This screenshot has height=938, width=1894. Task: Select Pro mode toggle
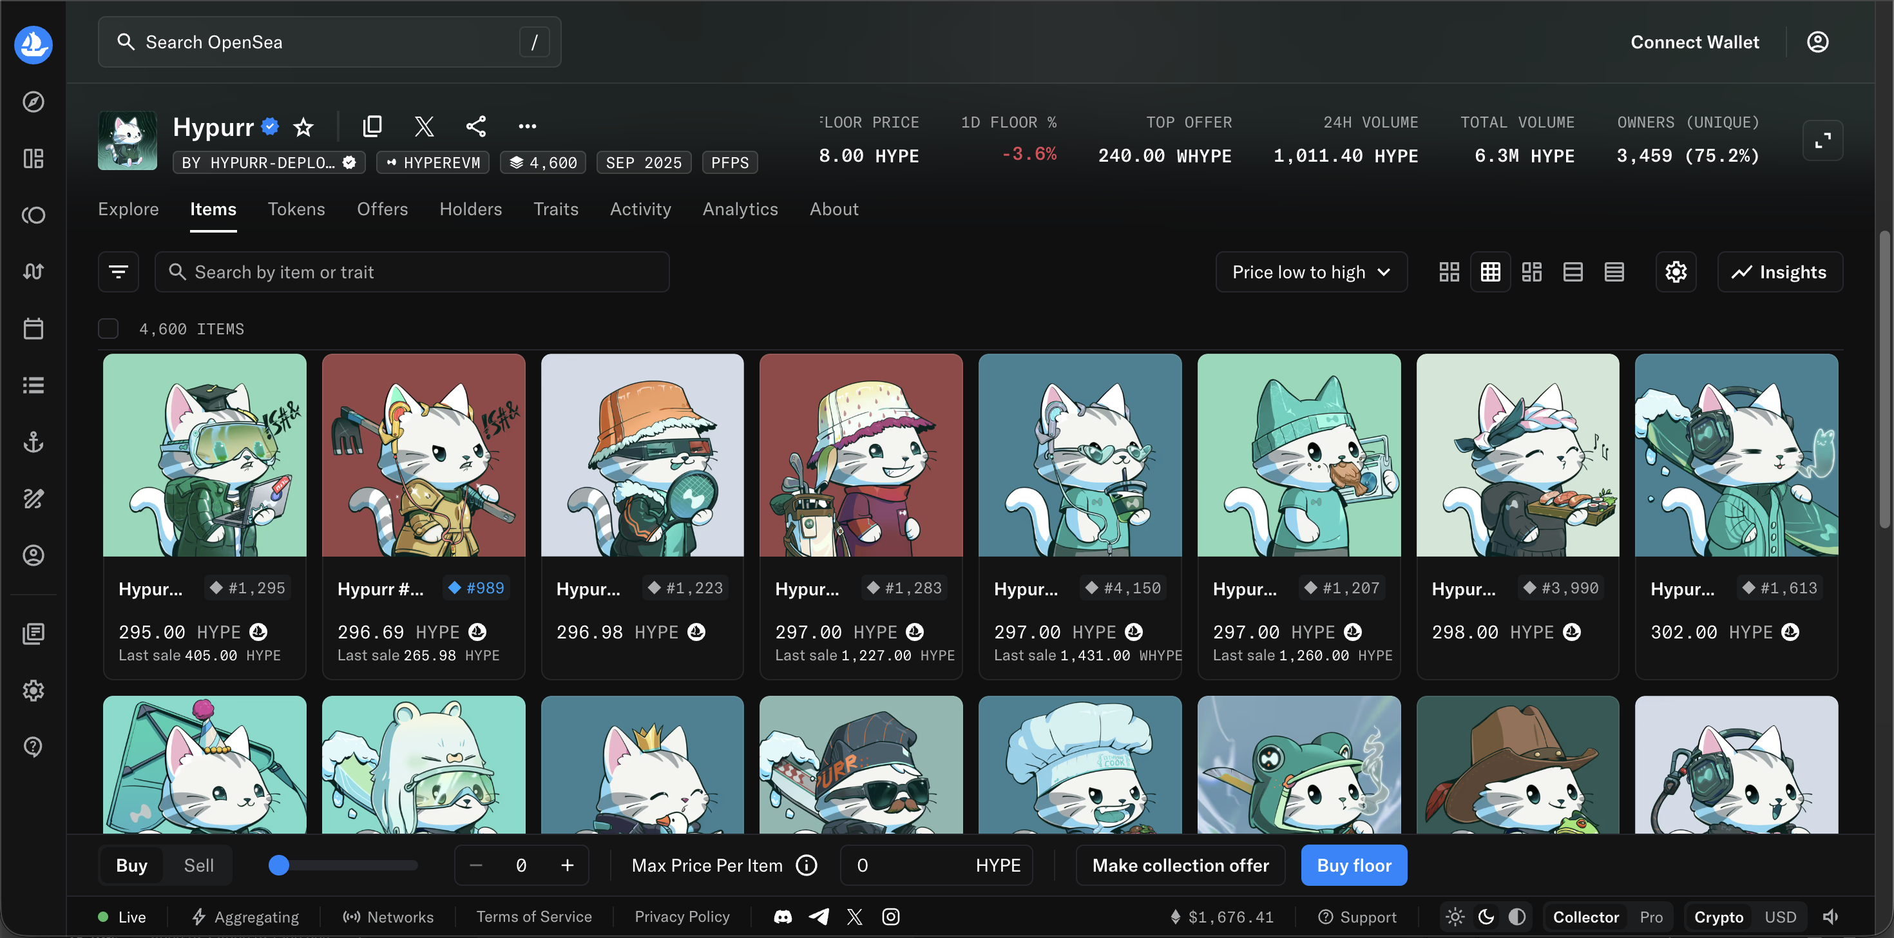(x=1650, y=917)
